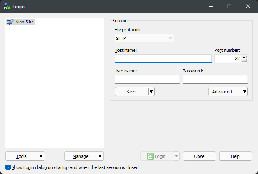Viewport: 258px width, 174px height.
Task: Toggle Show Login dialog on startup checkbox
Action: (x=8, y=167)
